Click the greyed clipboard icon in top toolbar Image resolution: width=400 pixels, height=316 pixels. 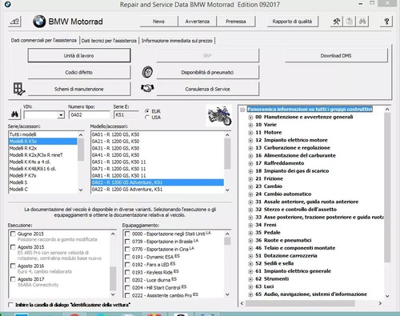coord(350,22)
